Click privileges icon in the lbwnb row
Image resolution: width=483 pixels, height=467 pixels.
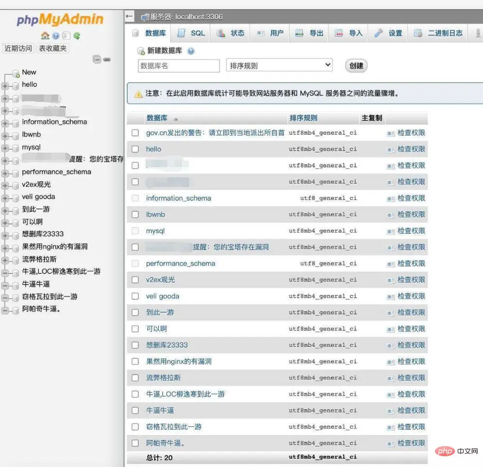point(391,215)
